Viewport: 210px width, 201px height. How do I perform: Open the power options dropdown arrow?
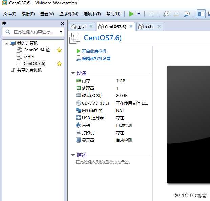[139, 14]
